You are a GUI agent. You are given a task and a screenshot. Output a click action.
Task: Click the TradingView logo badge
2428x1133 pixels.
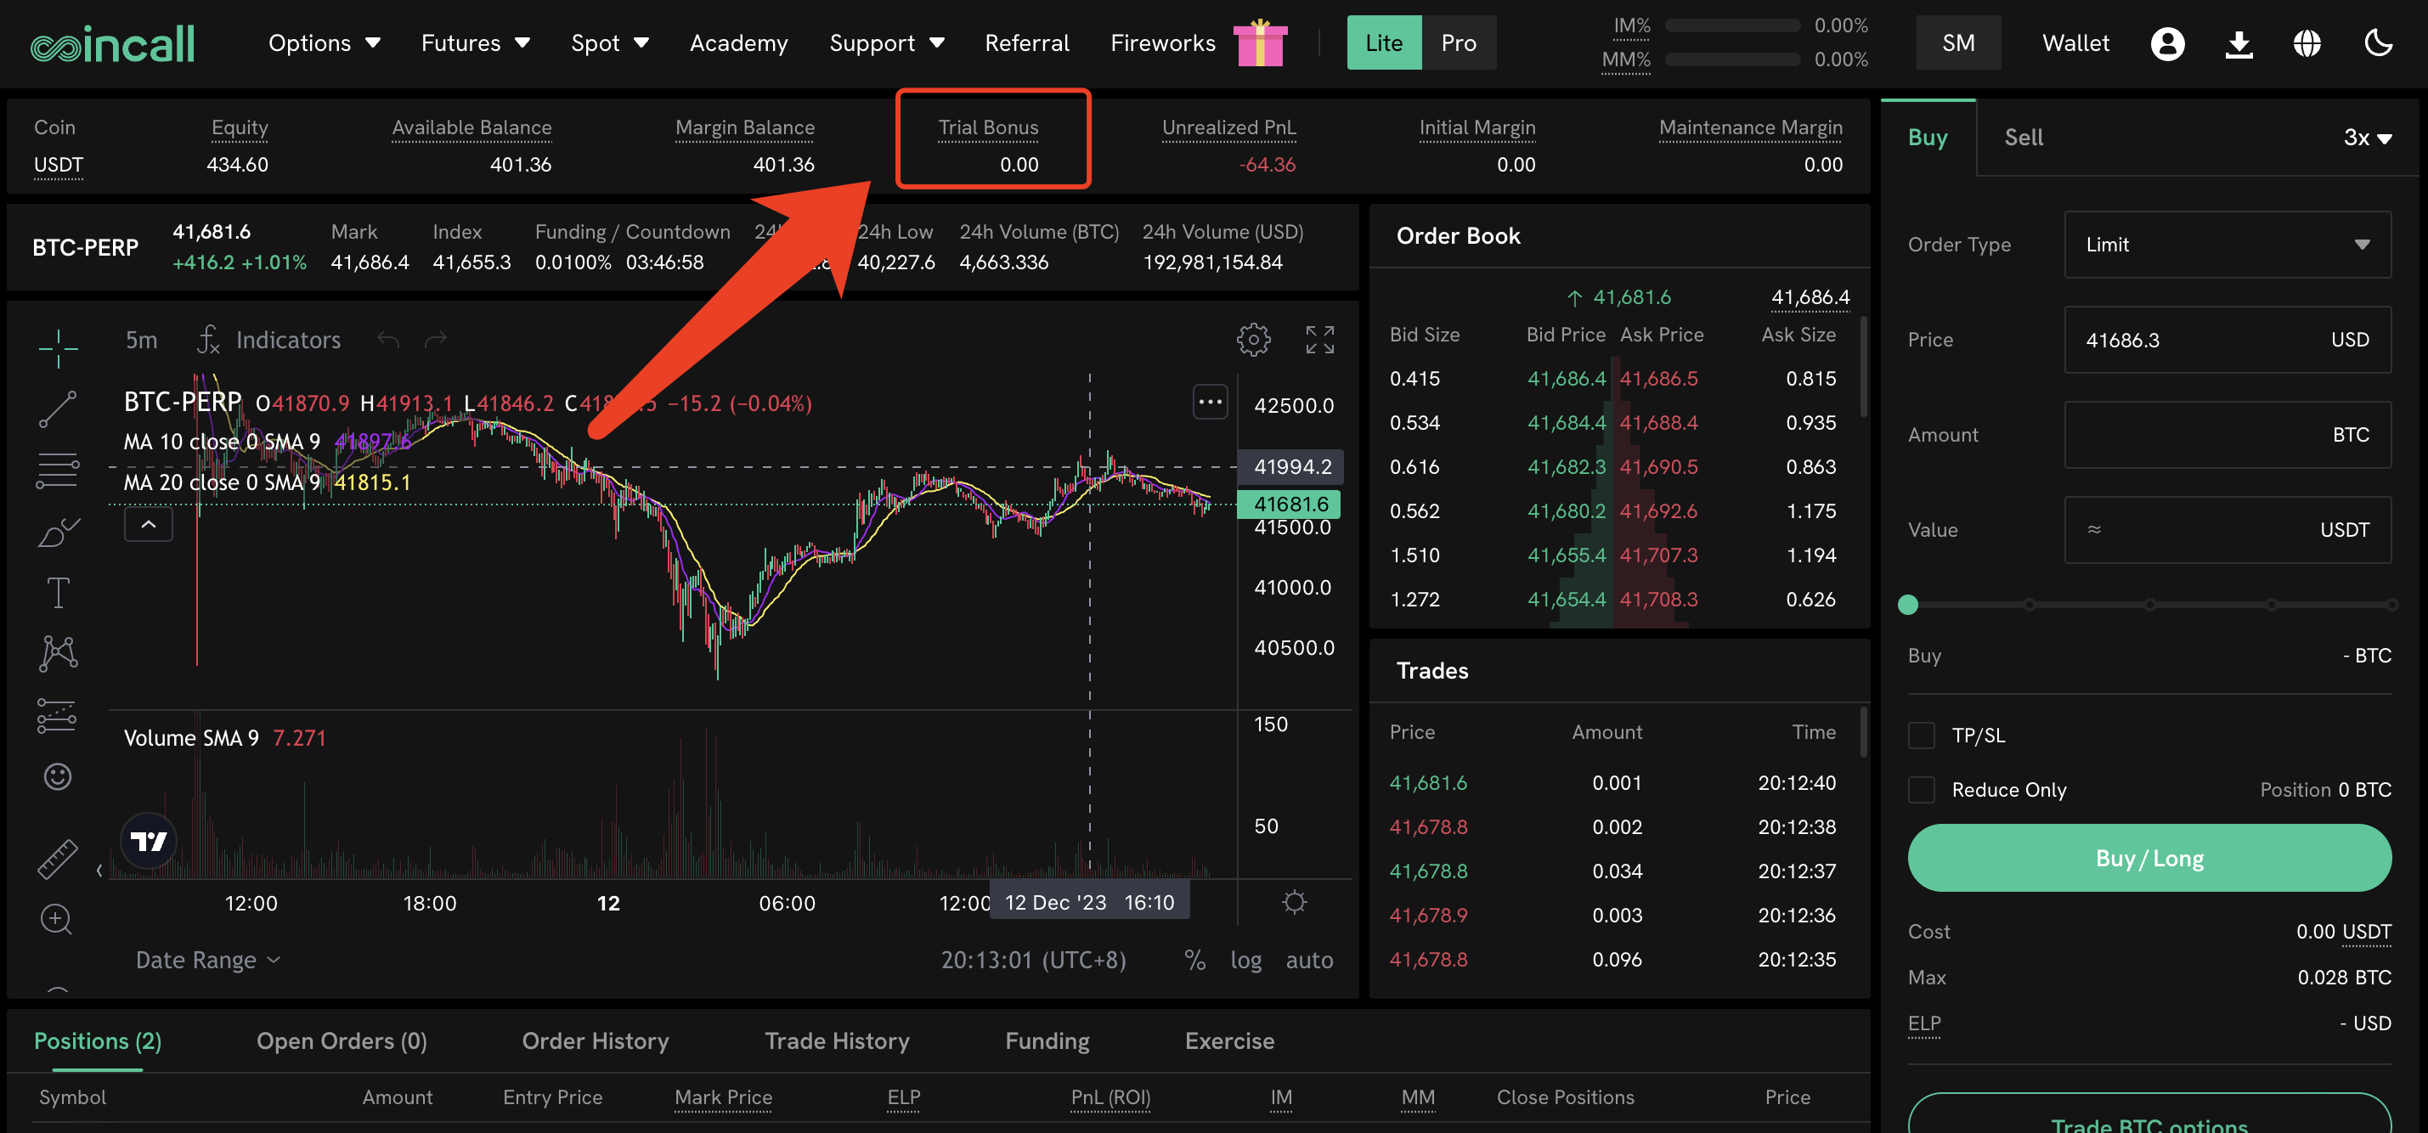(x=149, y=840)
